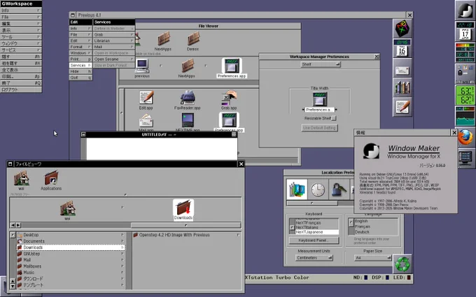Choose Quit in the Edit app menu
Image resolution: width=476 pixels, height=297 pixels.
80,78
